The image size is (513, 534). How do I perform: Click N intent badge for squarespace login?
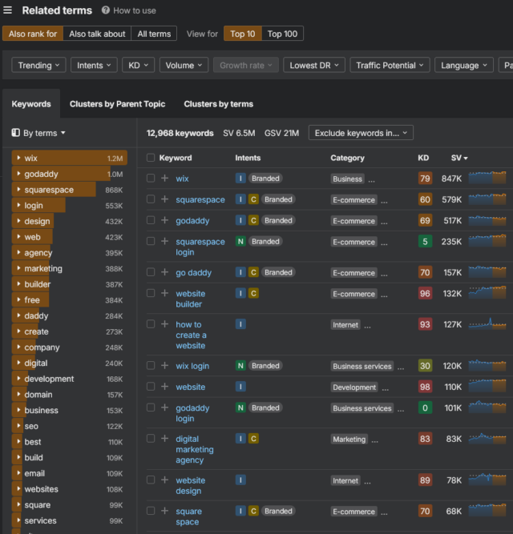coord(240,242)
